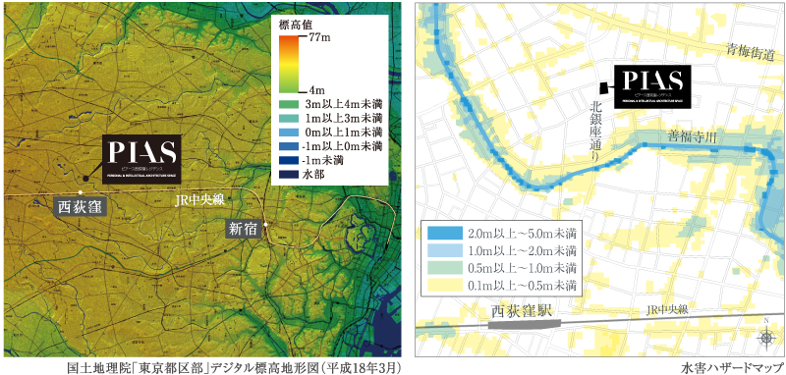
Task: Click the 1m以上3m未満 color swatch
Action: coord(288,119)
